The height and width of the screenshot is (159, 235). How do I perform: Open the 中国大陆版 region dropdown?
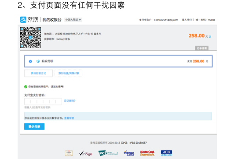pos(73,20)
